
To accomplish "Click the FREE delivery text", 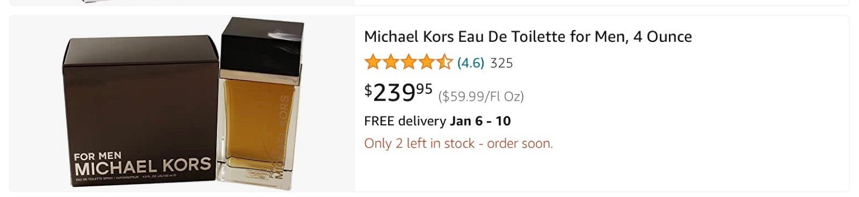I will pos(405,121).
